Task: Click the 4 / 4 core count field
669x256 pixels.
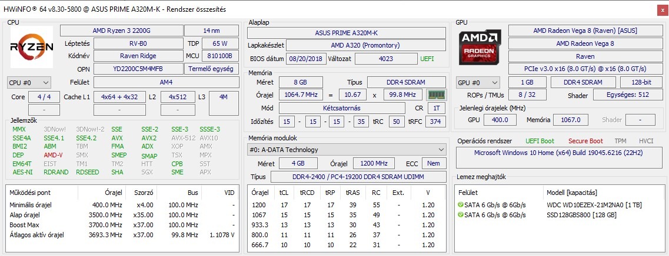Action: pos(44,97)
